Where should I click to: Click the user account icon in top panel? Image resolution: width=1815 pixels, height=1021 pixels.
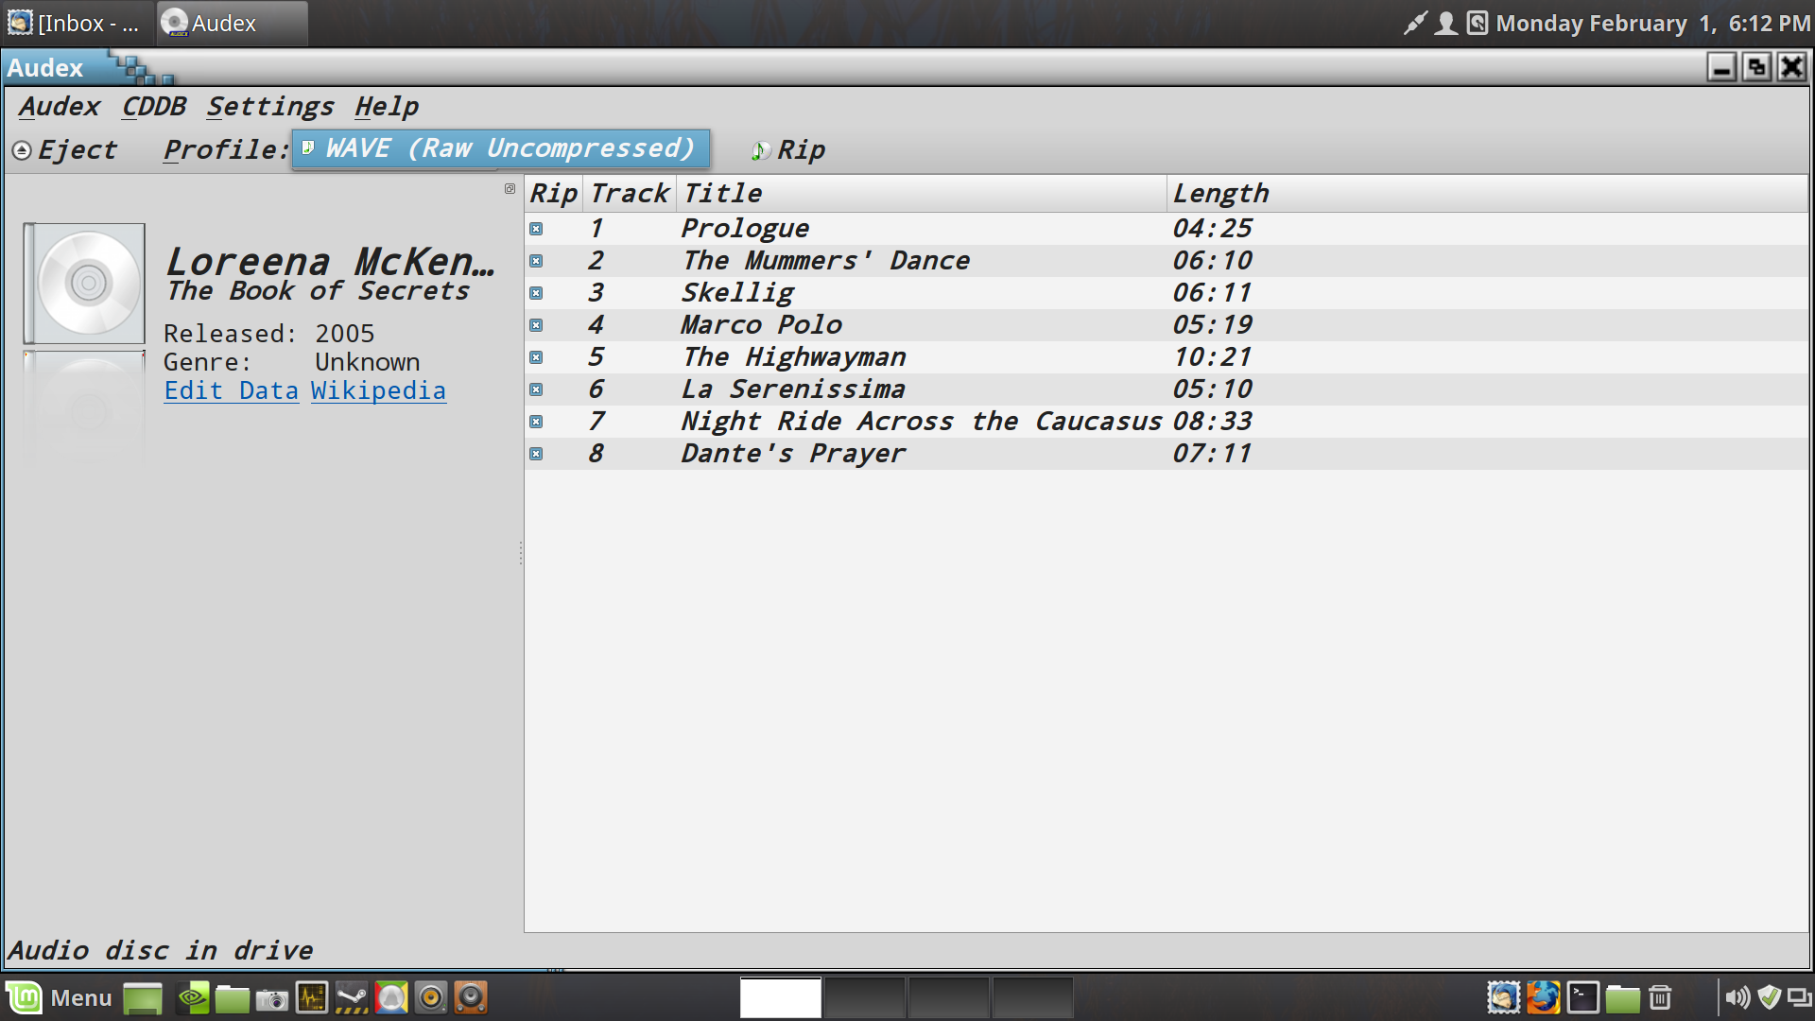[1445, 23]
